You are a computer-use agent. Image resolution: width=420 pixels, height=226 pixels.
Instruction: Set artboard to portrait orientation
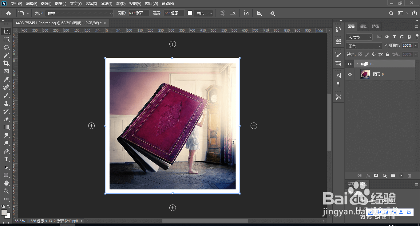point(222,13)
